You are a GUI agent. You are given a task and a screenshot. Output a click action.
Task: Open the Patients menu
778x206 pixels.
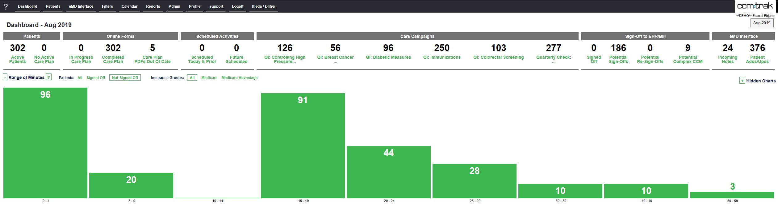tap(53, 6)
